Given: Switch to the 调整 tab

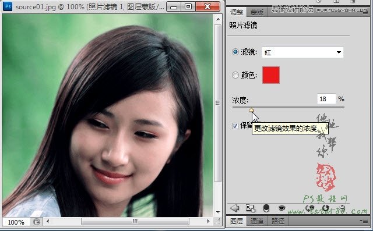Looking at the screenshot, I should [236, 12].
